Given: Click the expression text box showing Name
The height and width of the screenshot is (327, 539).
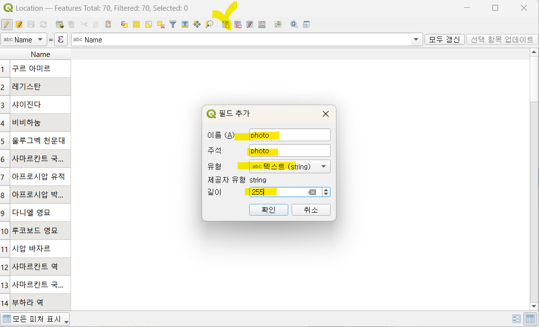Looking at the screenshot, I should [241, 39].
